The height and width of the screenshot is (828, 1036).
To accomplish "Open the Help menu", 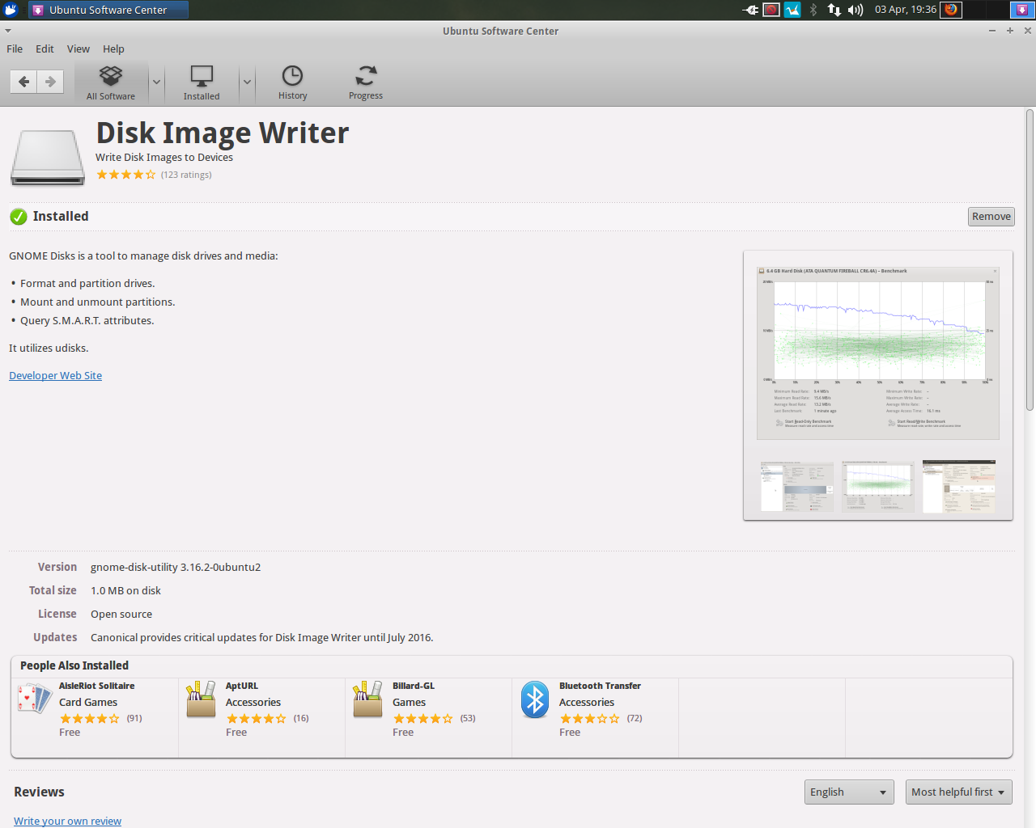I will pos(113,49).
